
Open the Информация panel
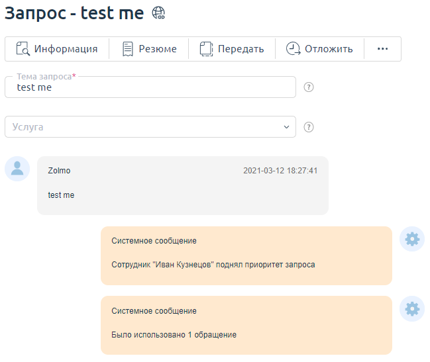pos(57,49)
